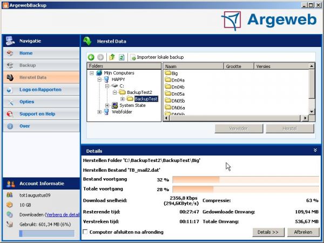The height and width of the screenshot is (243, 324).
Task: Click the Details >> button
Action: click(x=268, y=232)
